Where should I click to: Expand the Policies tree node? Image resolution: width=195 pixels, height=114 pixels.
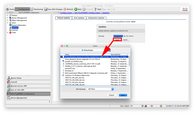point(8,16)
